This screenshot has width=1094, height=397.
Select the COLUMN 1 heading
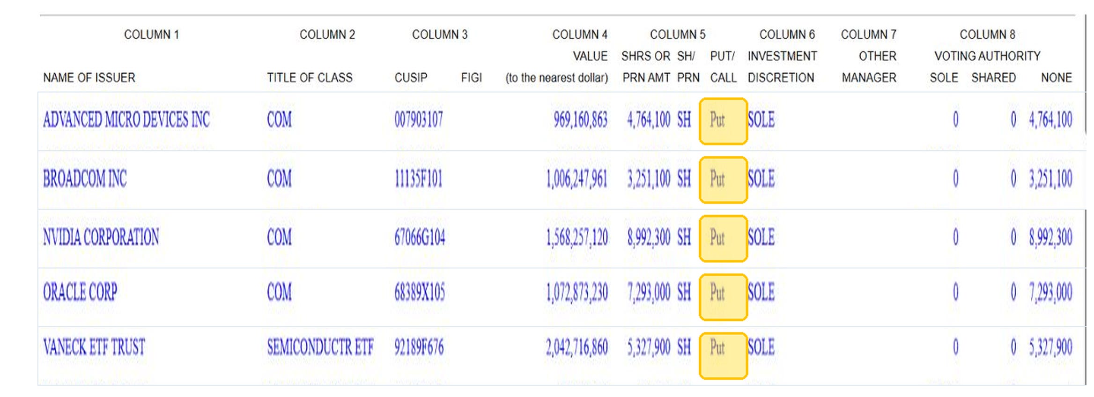coord(151,35)
